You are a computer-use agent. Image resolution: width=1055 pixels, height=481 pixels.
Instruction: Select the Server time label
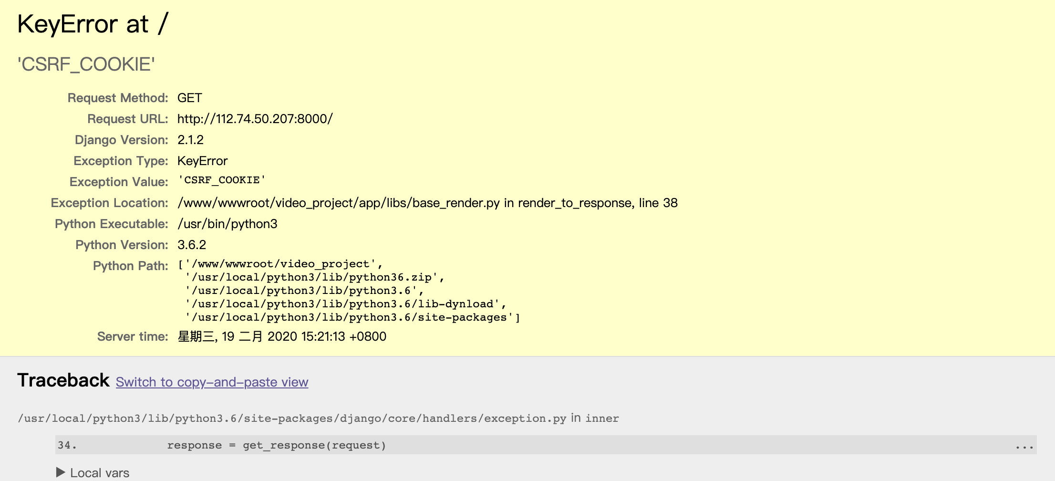tap(133, 336)
